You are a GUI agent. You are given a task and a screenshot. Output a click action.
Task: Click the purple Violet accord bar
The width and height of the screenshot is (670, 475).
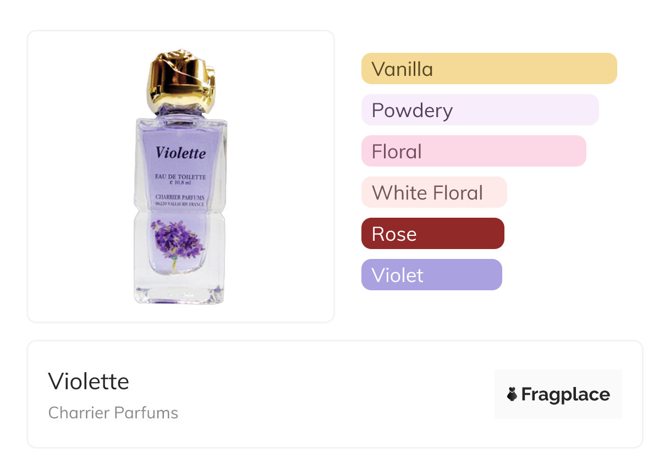pyautogui.click(x=431, y=275)
